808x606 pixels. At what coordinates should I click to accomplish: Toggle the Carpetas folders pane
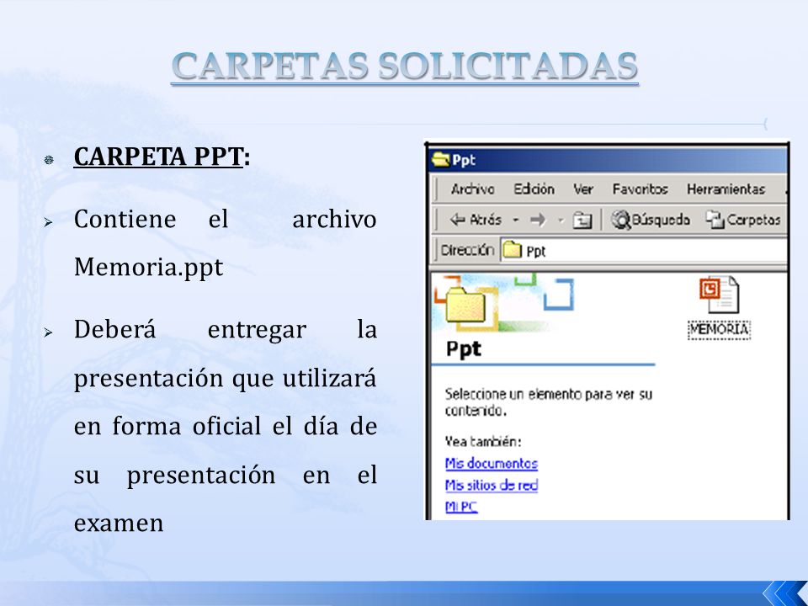[x=743, y=220]
